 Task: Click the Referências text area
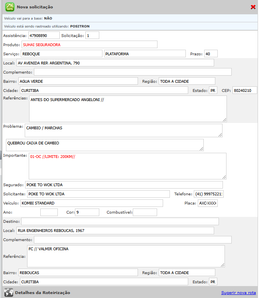pos(128,109)
